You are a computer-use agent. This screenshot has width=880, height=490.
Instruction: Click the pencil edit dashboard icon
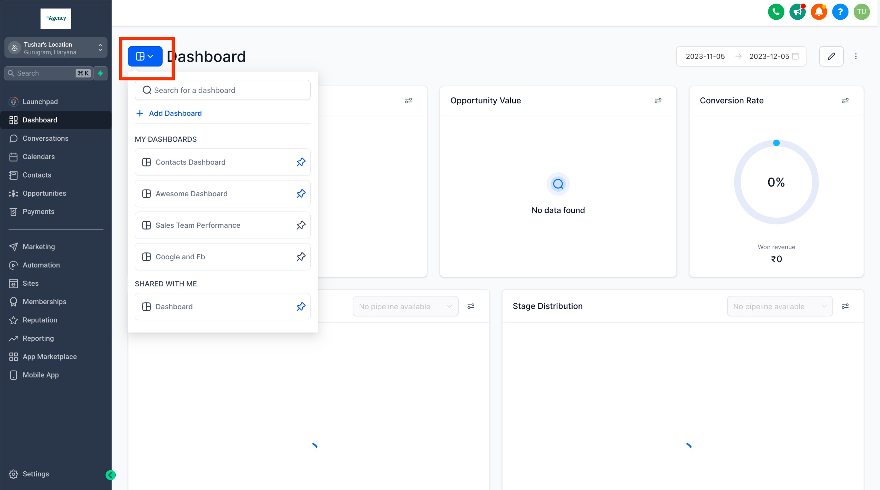tap(831, 56)
